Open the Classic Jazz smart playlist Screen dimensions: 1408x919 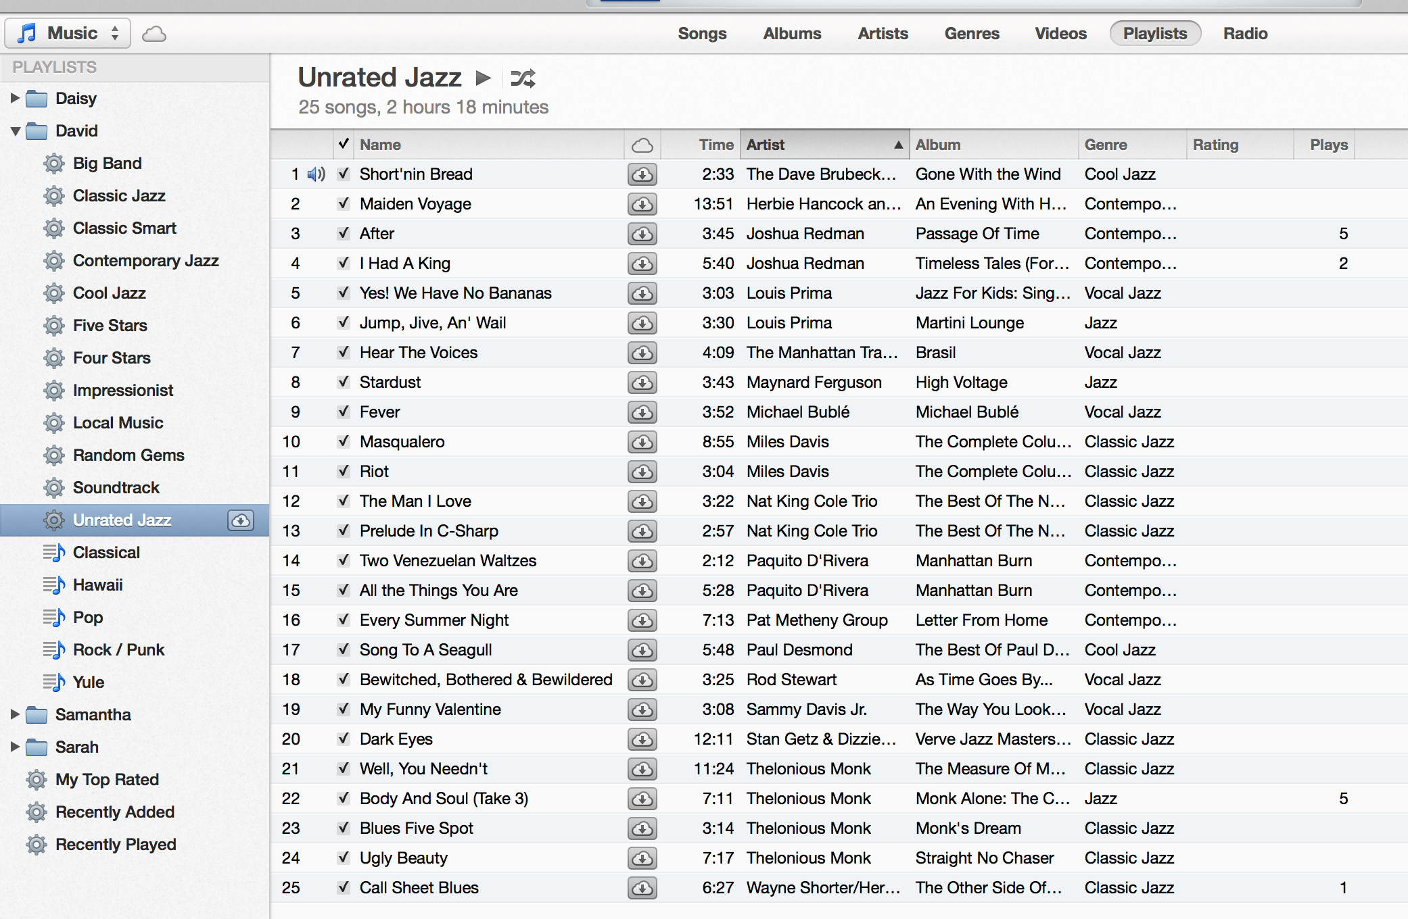coord(119,196)
